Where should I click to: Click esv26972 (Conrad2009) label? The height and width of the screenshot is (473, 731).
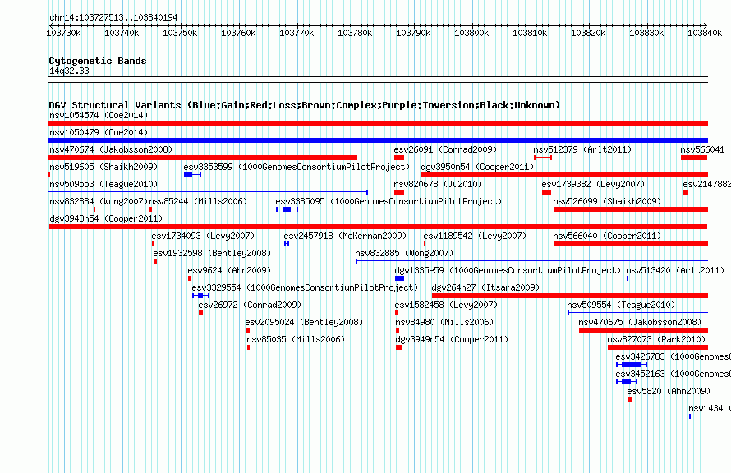(250, 305)
